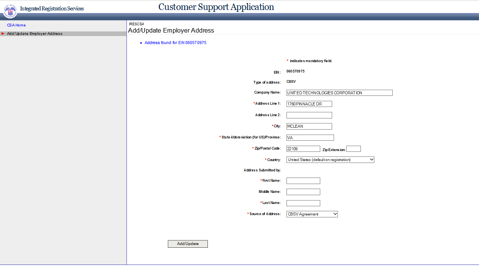Image resolution: width=479 pixels, height=268 pixels.
Task: Select Add/Update Employer Address in sidebar
Action: 35,34
